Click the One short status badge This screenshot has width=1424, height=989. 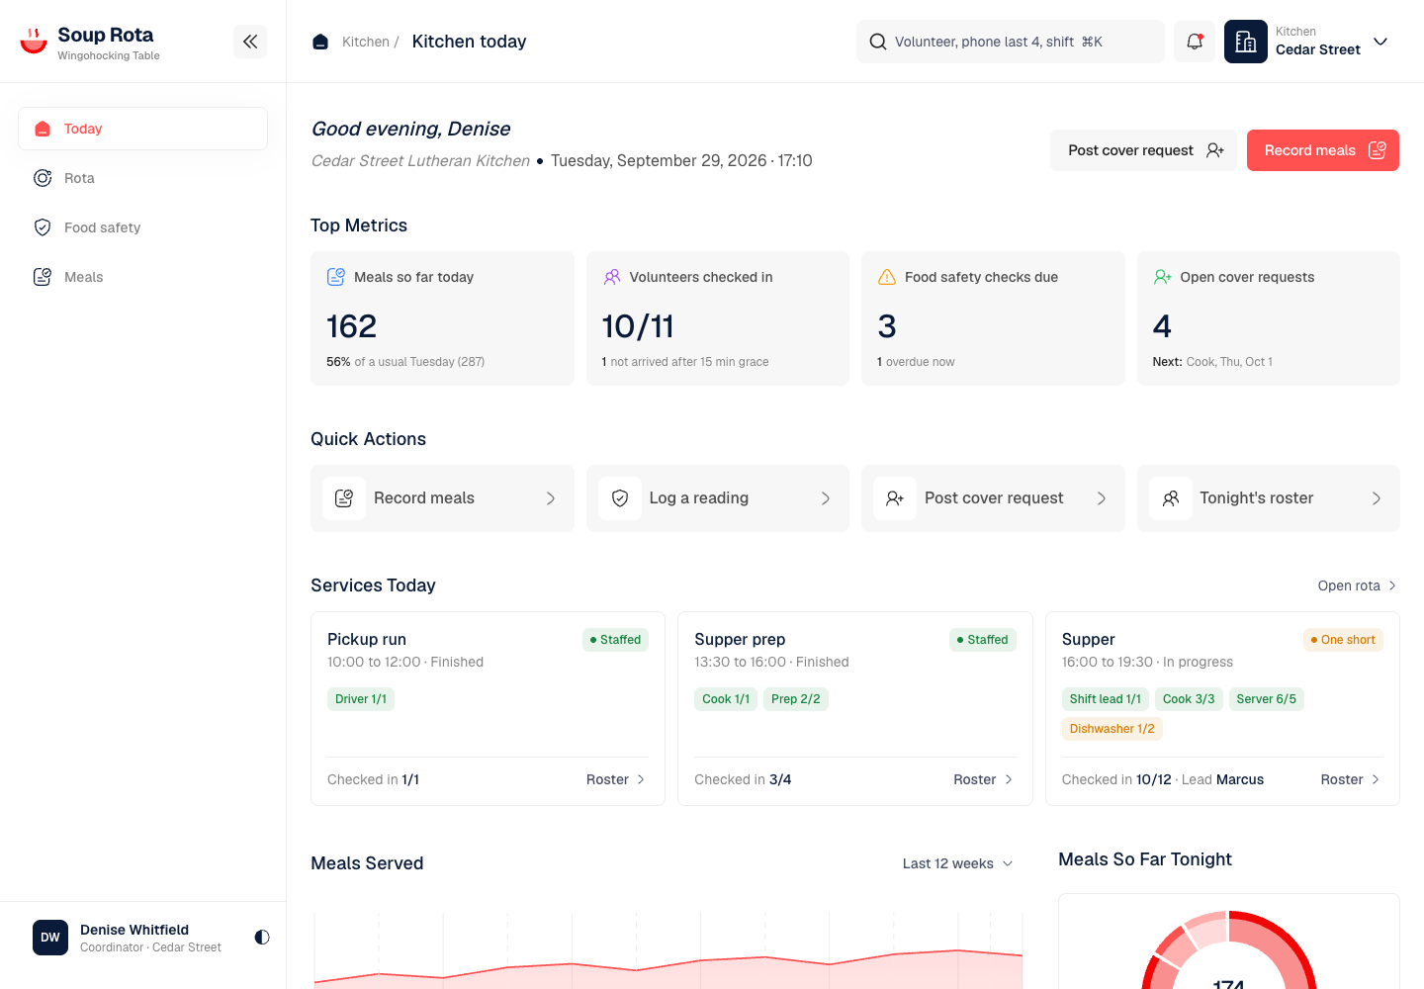(x=1343, y=640)
